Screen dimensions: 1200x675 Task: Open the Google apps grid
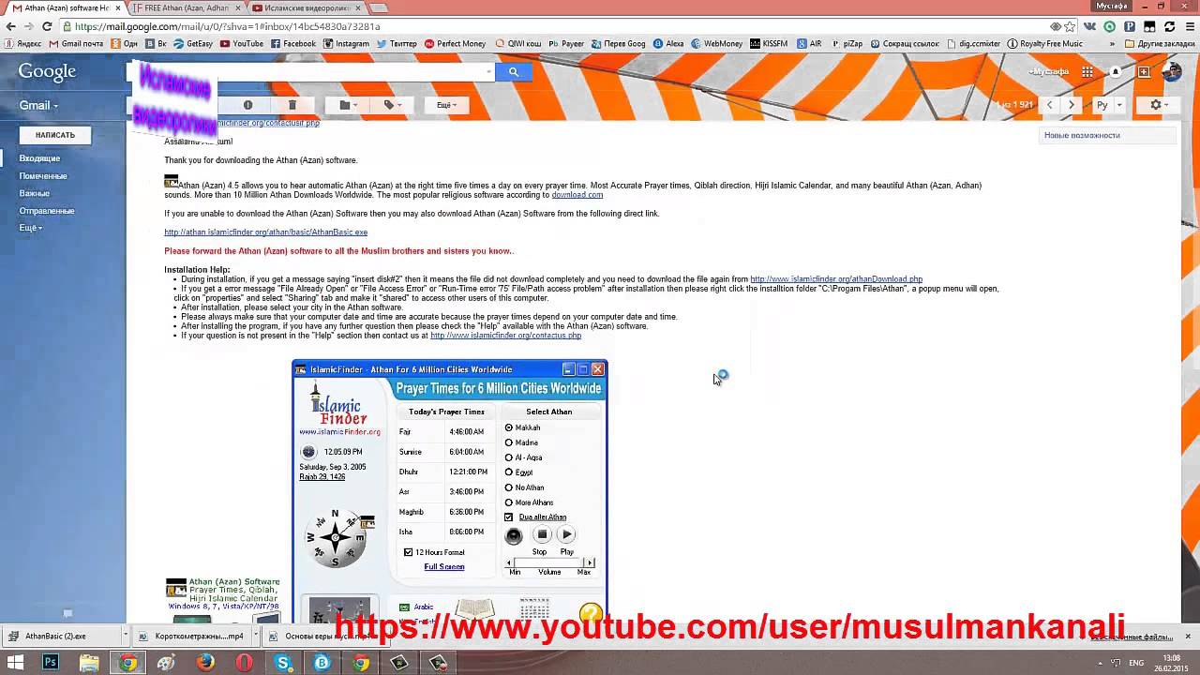click(1087, 72)
